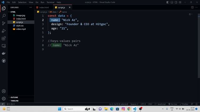Open index.html in the Explorer tree
This screenshot has height=112, width=200.
pyautogui.click(x=21, y=19)
